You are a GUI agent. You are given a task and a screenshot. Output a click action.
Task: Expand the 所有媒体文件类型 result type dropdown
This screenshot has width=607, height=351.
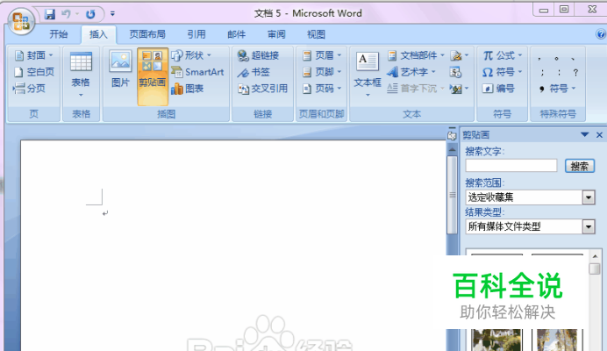tap(589, 226)
